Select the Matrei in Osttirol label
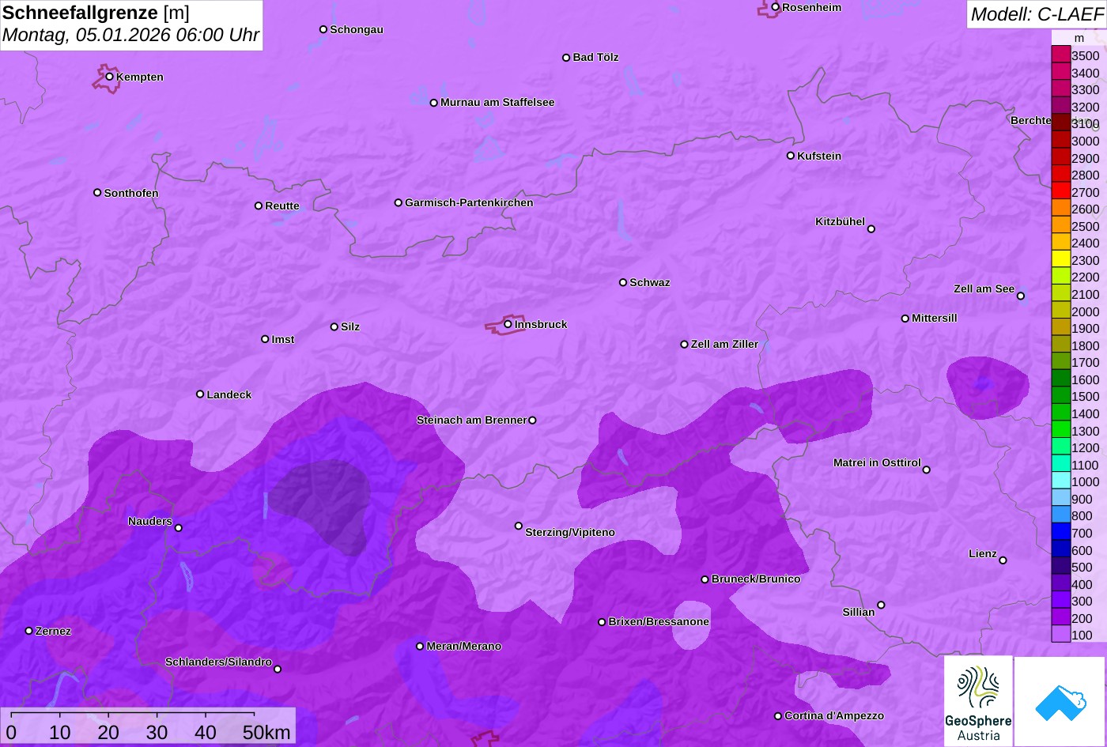 [877, 462]
